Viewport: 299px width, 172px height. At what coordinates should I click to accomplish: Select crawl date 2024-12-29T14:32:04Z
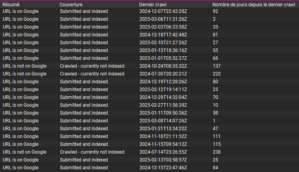click(163, 97)
